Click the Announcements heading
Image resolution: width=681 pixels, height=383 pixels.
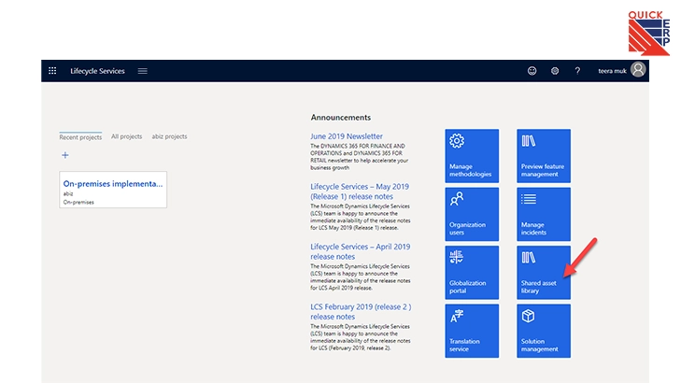click(341, 118)
